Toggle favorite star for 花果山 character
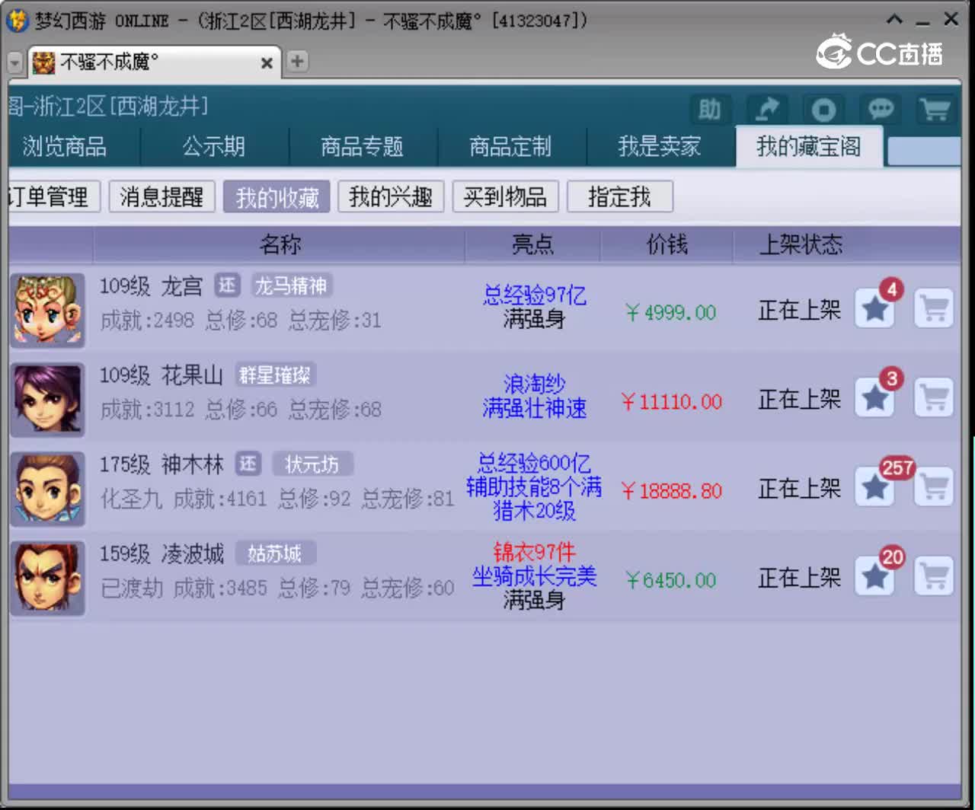The height and width of the screenshot is (810, 975). coord(874,397)
